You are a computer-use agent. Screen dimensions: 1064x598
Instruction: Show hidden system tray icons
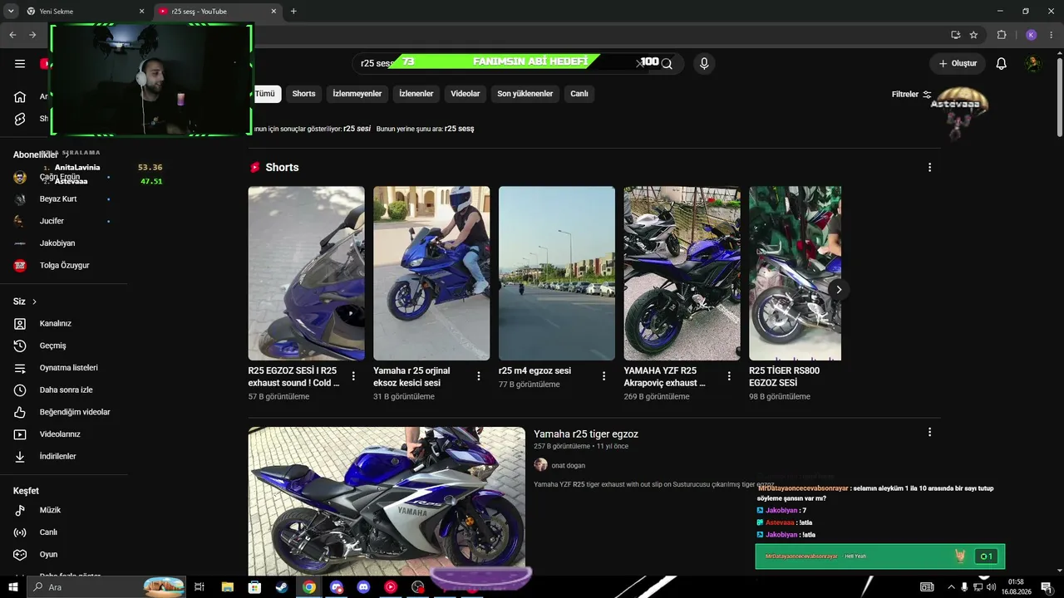pos(951,587)
